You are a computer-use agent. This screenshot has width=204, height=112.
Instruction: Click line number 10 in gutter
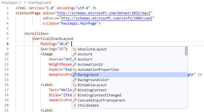point(6,54)
